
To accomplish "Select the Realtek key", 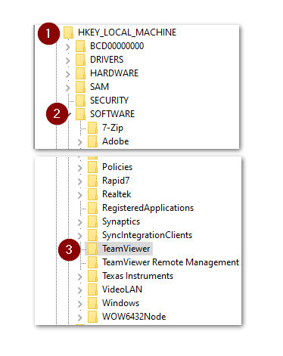I will pos(117,194).
